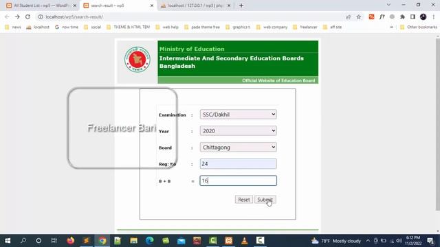The image size is (440, 247).
Task: Close the search result tab
Action: 152,5
